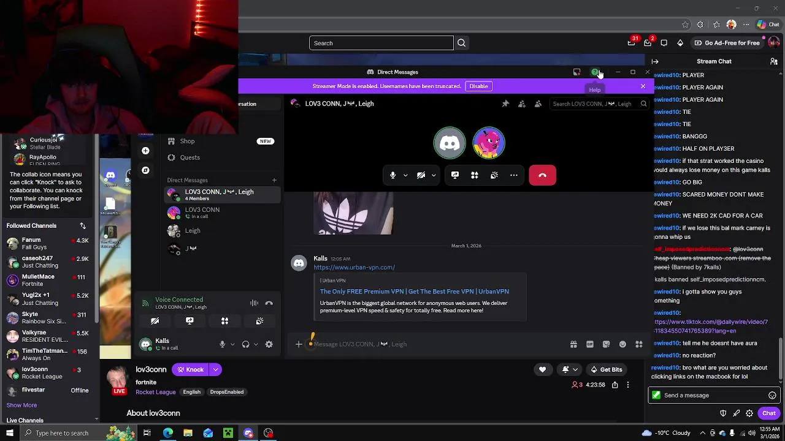
Task: Create a new direct message
Action: [x=274, y=180]
